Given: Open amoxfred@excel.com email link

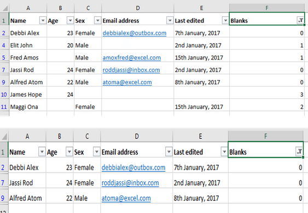Looking at the screenshot, I should pos(132,58).
